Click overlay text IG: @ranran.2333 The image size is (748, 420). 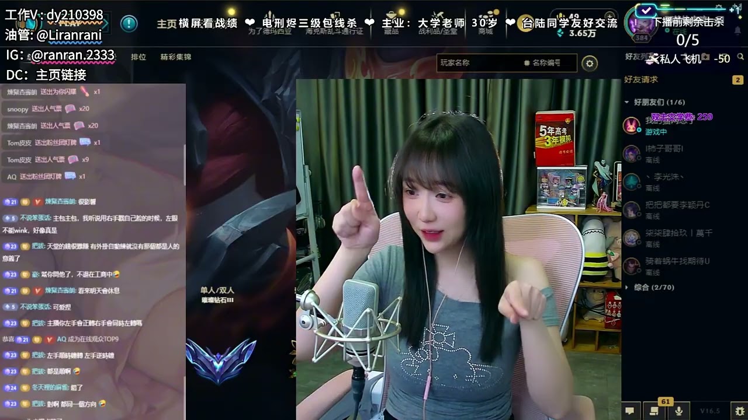pos(60,55)
